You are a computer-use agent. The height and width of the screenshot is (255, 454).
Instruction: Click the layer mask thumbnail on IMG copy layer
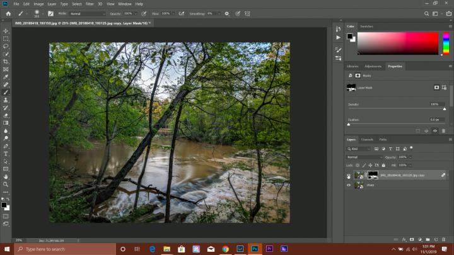[x=373, y=175]
